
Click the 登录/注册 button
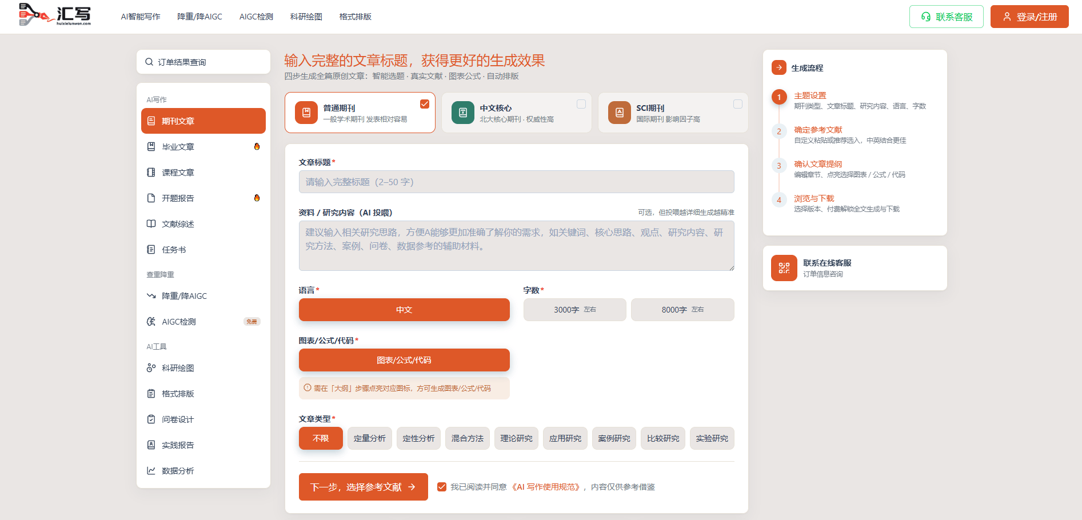tap(1029, 17)
